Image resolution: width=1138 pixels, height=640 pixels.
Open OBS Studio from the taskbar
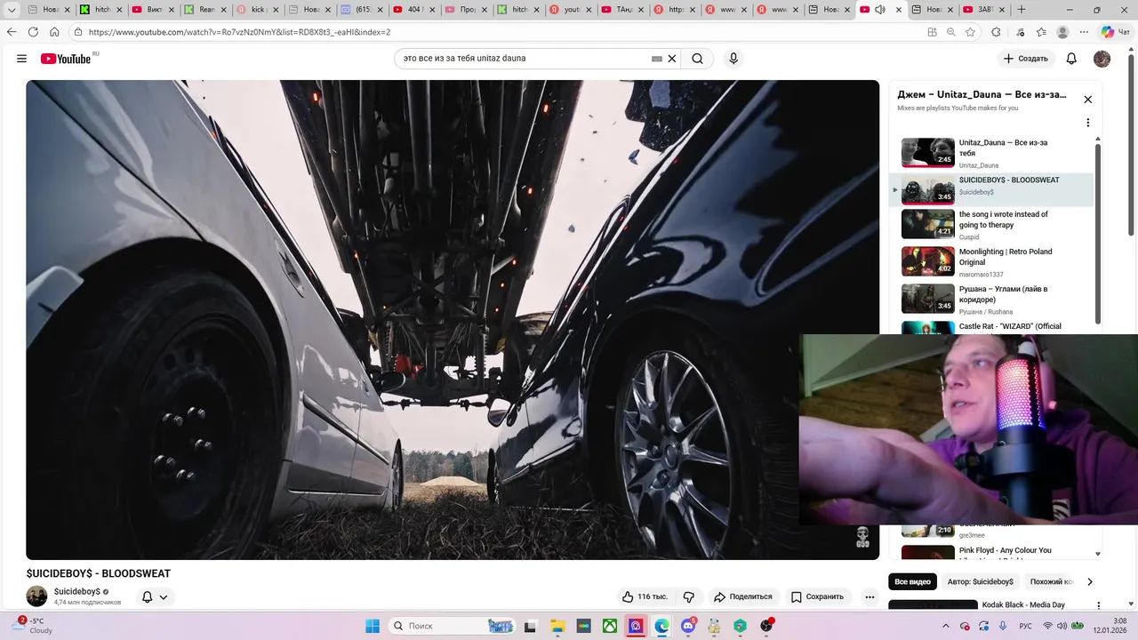coord(766,626)
